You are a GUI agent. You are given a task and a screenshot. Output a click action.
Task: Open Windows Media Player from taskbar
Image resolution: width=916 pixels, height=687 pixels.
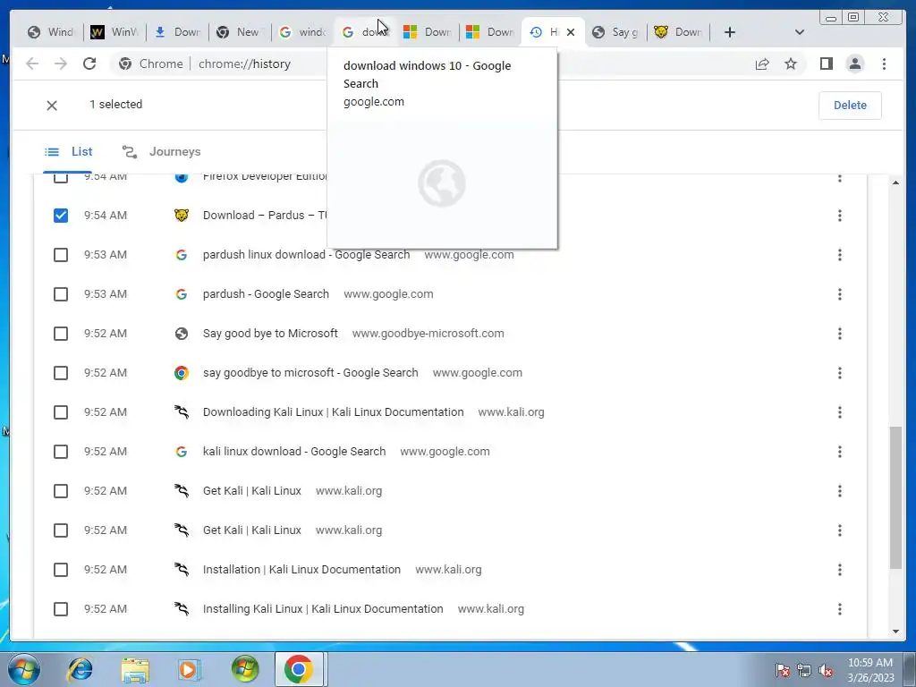(189, 669)
